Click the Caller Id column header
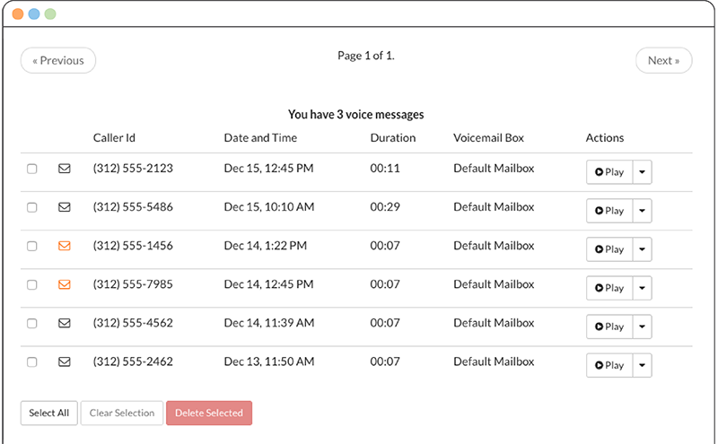 point(114,138)
